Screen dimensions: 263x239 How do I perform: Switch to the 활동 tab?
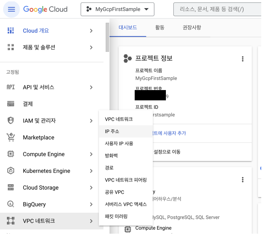point(160,27)
